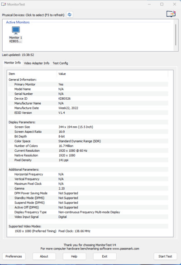Click the Color Space value Standard Dynamic Range
This screenshot has height=265, width=181.
80,141
